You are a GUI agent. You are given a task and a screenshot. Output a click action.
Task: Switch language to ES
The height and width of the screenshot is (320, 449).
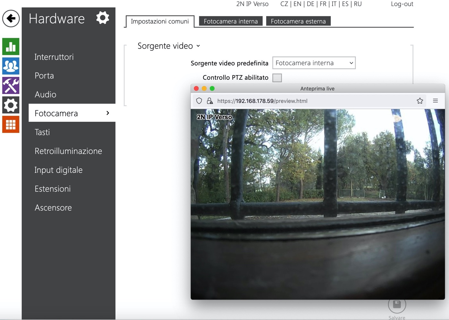pyautogui.click(x=345, y=4)
